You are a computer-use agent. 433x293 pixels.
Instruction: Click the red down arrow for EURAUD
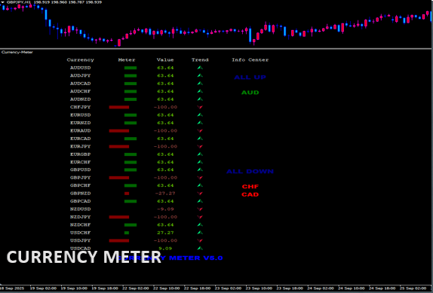200,130
